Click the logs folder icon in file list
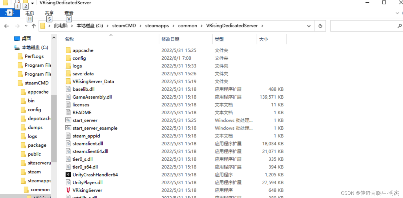 coord(68,66)
